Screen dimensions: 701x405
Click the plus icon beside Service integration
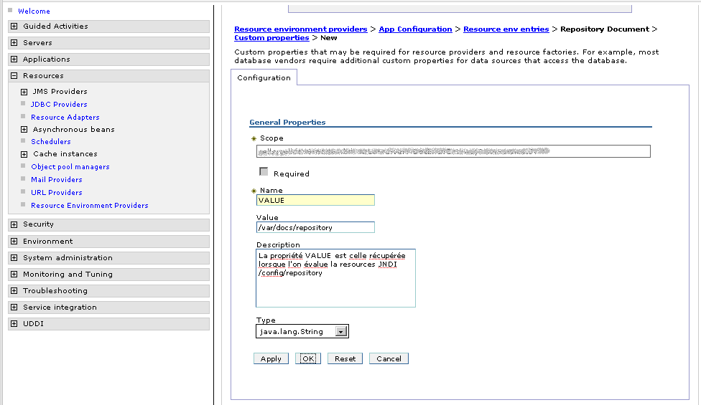pos(14,308)
